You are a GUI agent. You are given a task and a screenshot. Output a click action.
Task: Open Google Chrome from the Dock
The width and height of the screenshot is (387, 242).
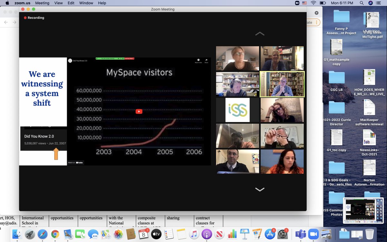tap(55, 234)
